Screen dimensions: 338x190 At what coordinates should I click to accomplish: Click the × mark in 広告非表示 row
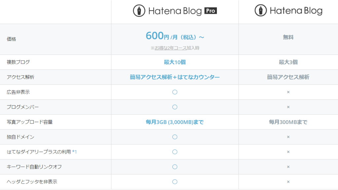pyautogui.click(x=288, y=92)
